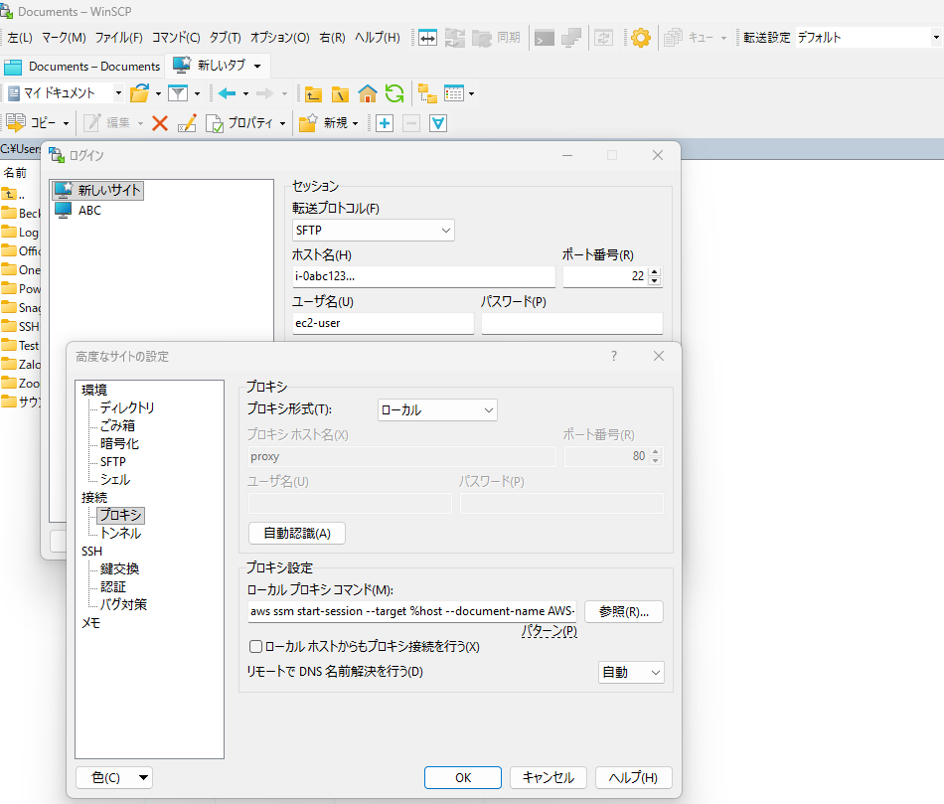Open the proxy type dropdown showing ローカル
This screenshot has width=944, height=804.
pyautogui.click(x=437, y=409)
